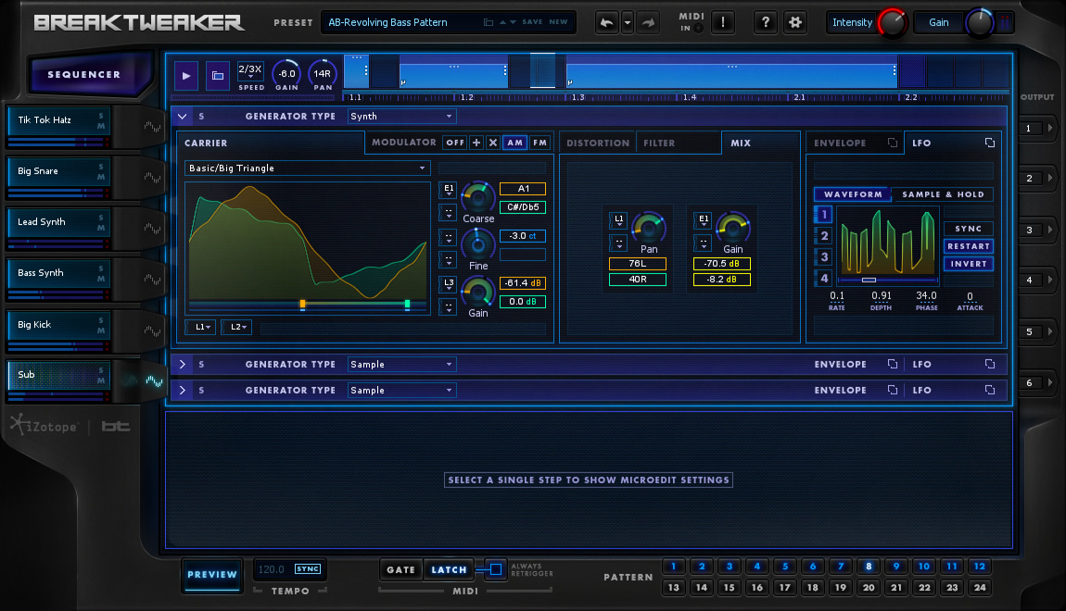The height and width of the screenshot is (611, 1066).
Task: Click the NEW preset button
Action: coord(558,22)
